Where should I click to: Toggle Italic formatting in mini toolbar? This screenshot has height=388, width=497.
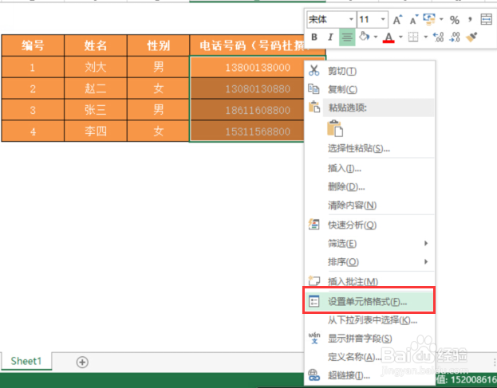point(330,37)
